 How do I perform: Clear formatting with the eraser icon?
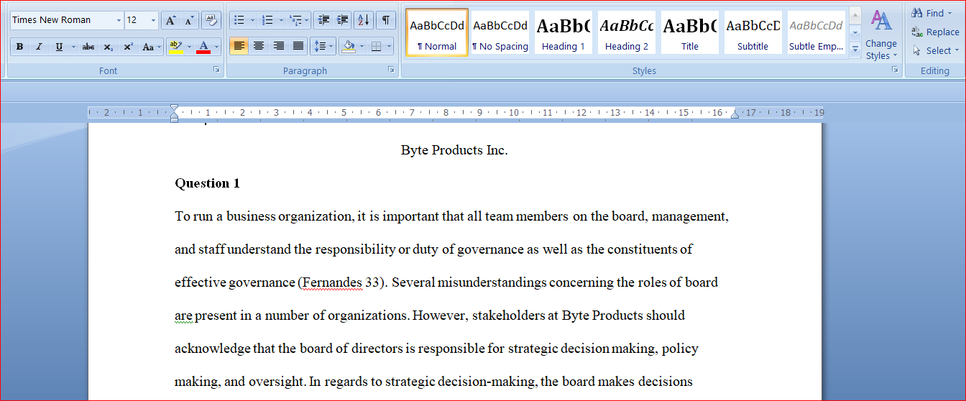click(211, 20)
